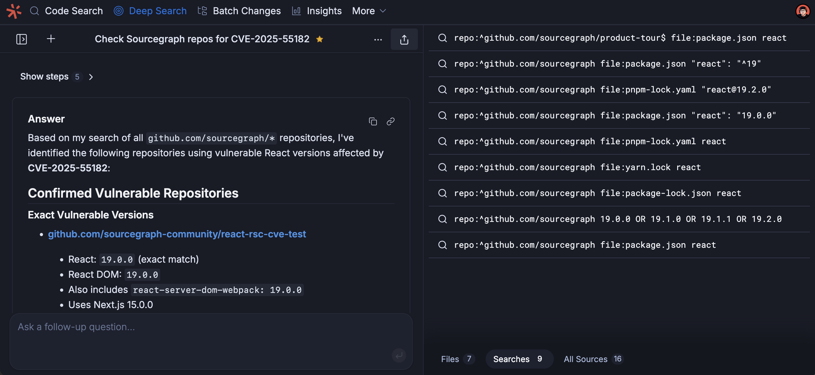Run the yarn.lock react search again
815x375 pixels.
(x=576, y=167)
